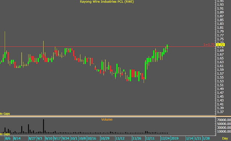Click the last green candlestick near 1.72
Screen dimensions: 231x141
point(167,47)
